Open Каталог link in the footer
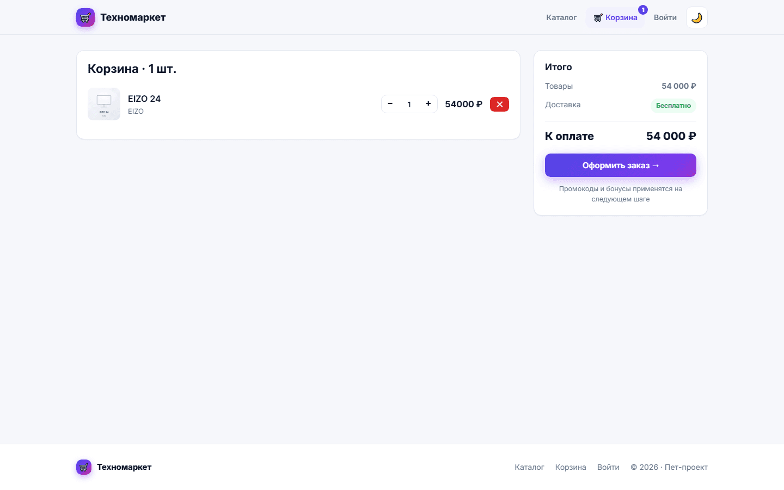Image resolution: width=784 pixels, height=490 pixels. click(529, 467)
